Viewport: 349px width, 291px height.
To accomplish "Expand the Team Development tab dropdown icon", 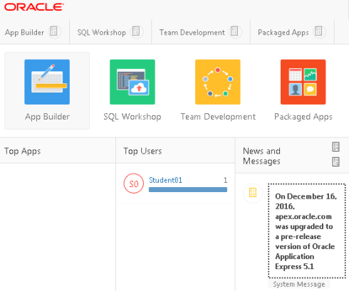I will coord(235,31).
